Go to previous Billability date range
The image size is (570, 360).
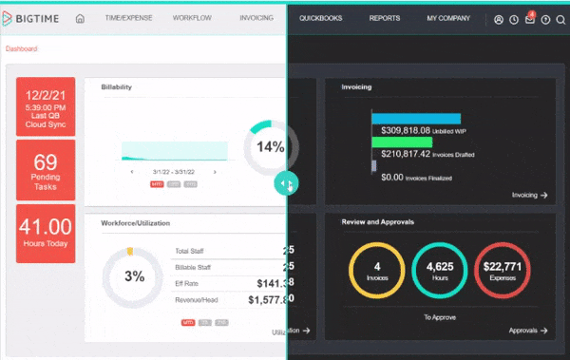click(x=132, y=172)
